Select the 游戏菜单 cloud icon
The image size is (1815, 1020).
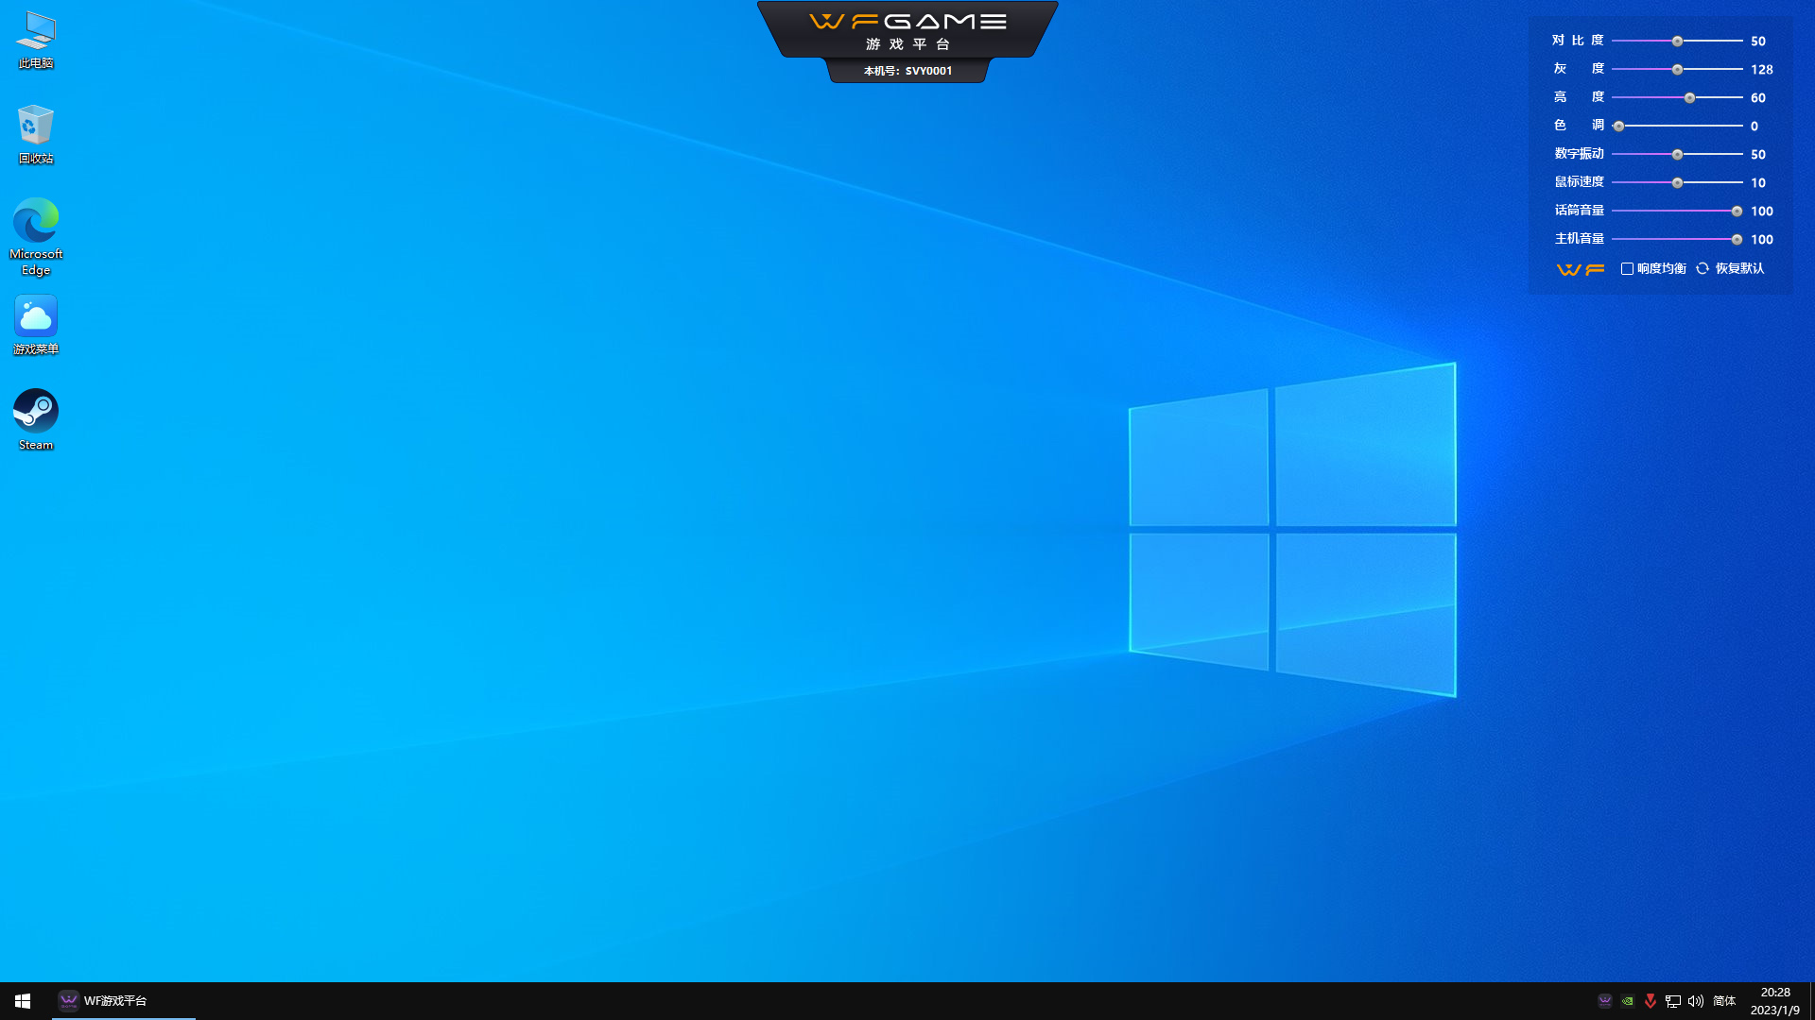click(x=36, y=325)
